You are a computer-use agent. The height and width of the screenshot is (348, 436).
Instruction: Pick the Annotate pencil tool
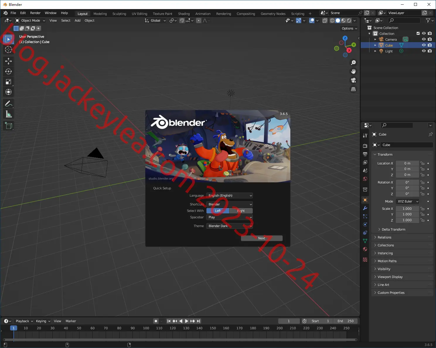(8, 104)
